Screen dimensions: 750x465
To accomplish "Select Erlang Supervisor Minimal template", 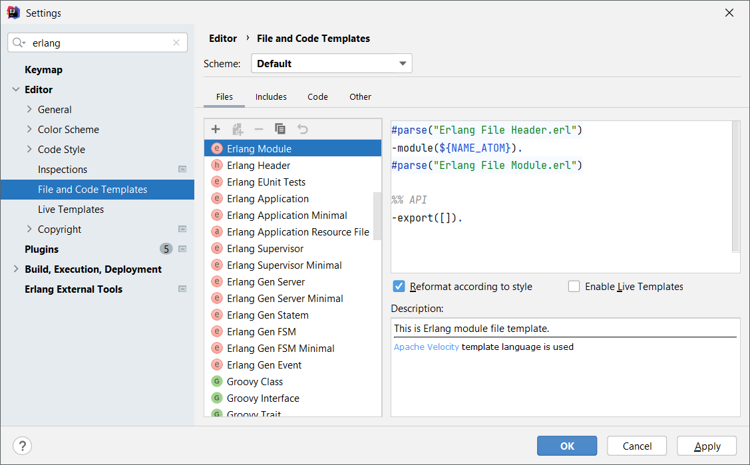I will point(293,265).
